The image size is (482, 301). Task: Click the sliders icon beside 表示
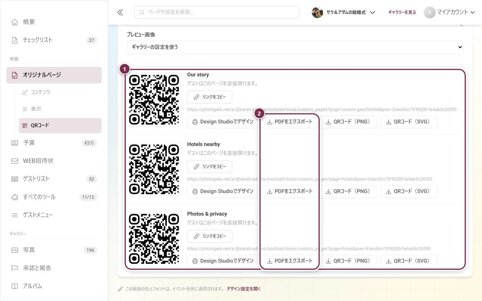[x=25, y=109]
